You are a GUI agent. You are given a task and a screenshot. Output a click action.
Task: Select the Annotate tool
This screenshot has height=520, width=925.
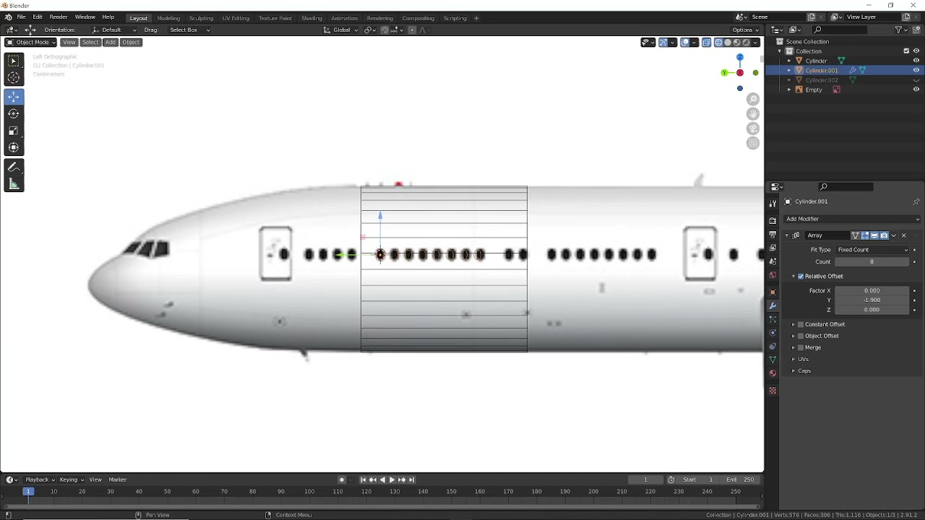[x=14, y=167]
